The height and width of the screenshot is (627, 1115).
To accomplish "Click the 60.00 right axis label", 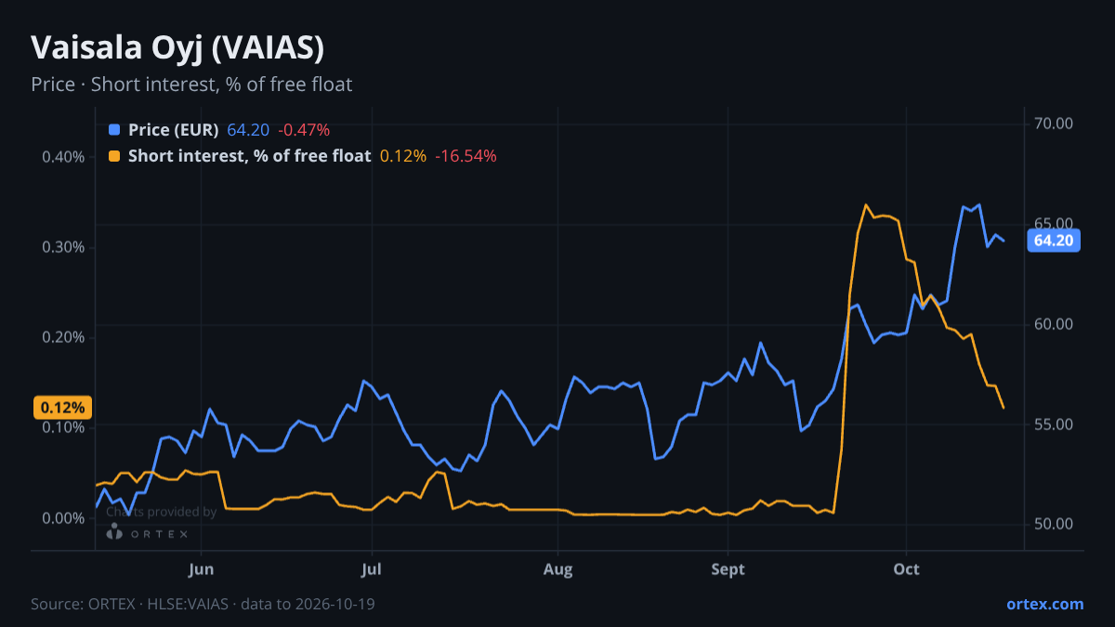I will coord(1054,324).
